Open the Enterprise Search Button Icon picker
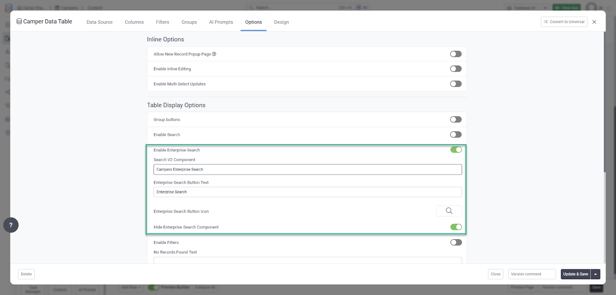The width and height of the screenshot is (616, 295). click(x=449, y=211)
